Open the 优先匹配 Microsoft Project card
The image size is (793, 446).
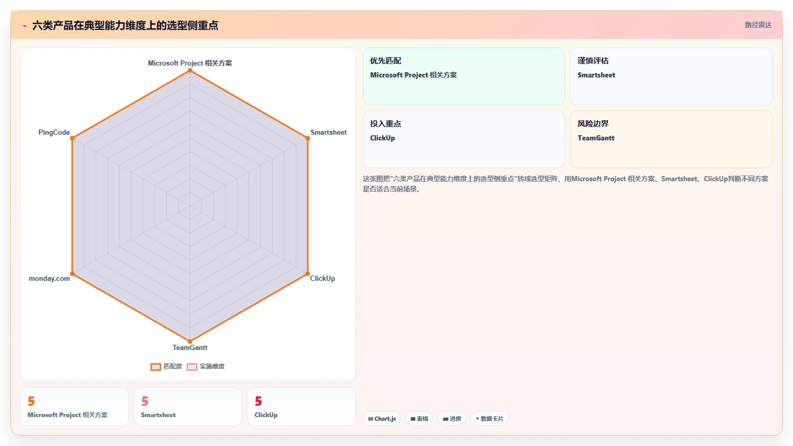click(x=464, y=76)
